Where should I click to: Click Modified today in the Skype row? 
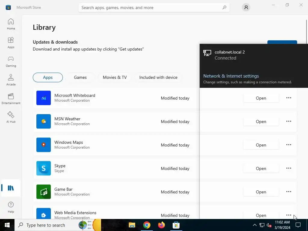click(175, 168)
